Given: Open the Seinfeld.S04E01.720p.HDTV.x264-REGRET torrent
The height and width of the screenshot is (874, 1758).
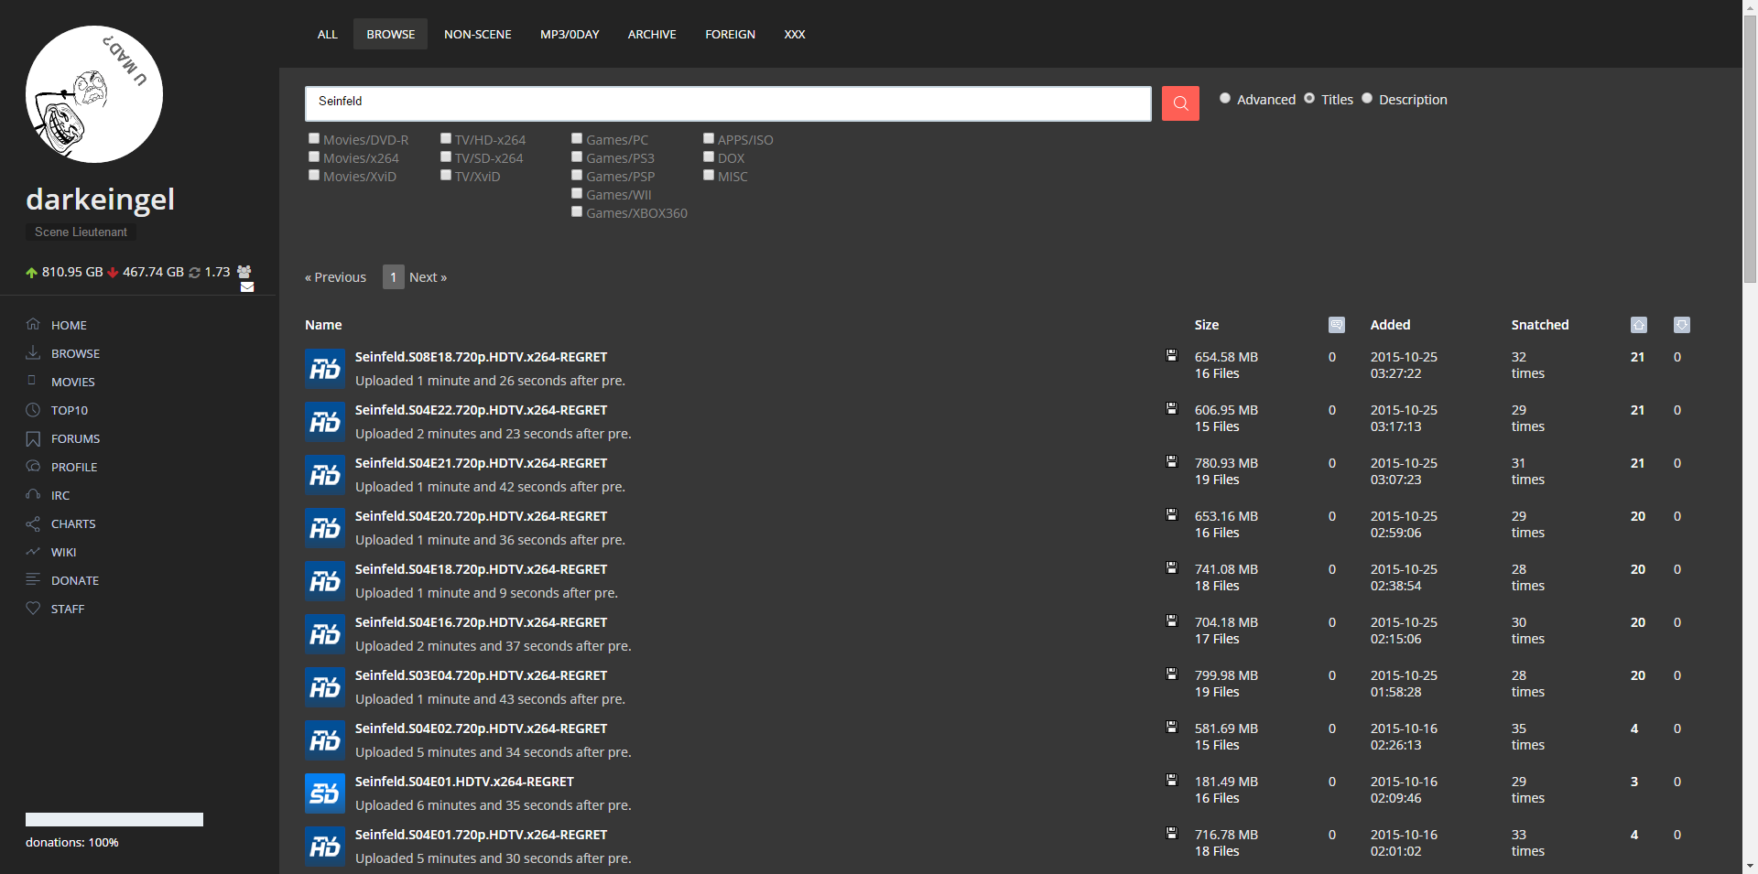Looking at the screenshot, I should (482, 835).
